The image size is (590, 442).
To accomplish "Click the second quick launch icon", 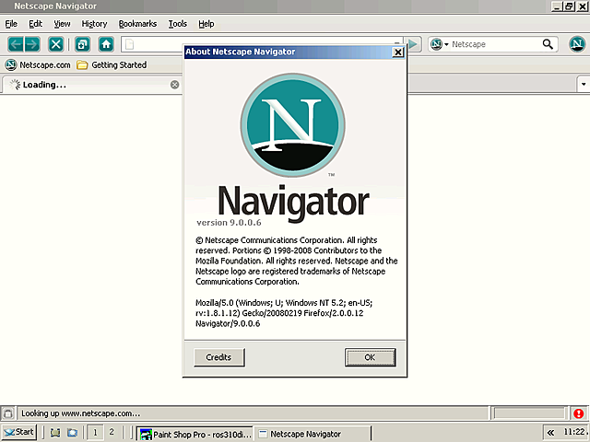I will point(72,433).
